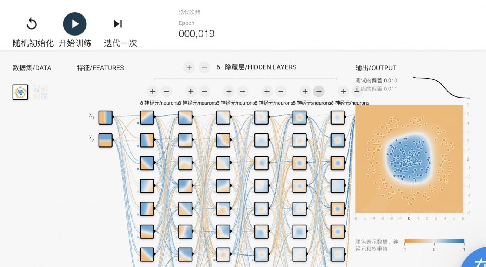This screenshot has width=486, height=267.
Task: Add a neuron to the sixth hidden layer
Action: [x=343, y=91]
